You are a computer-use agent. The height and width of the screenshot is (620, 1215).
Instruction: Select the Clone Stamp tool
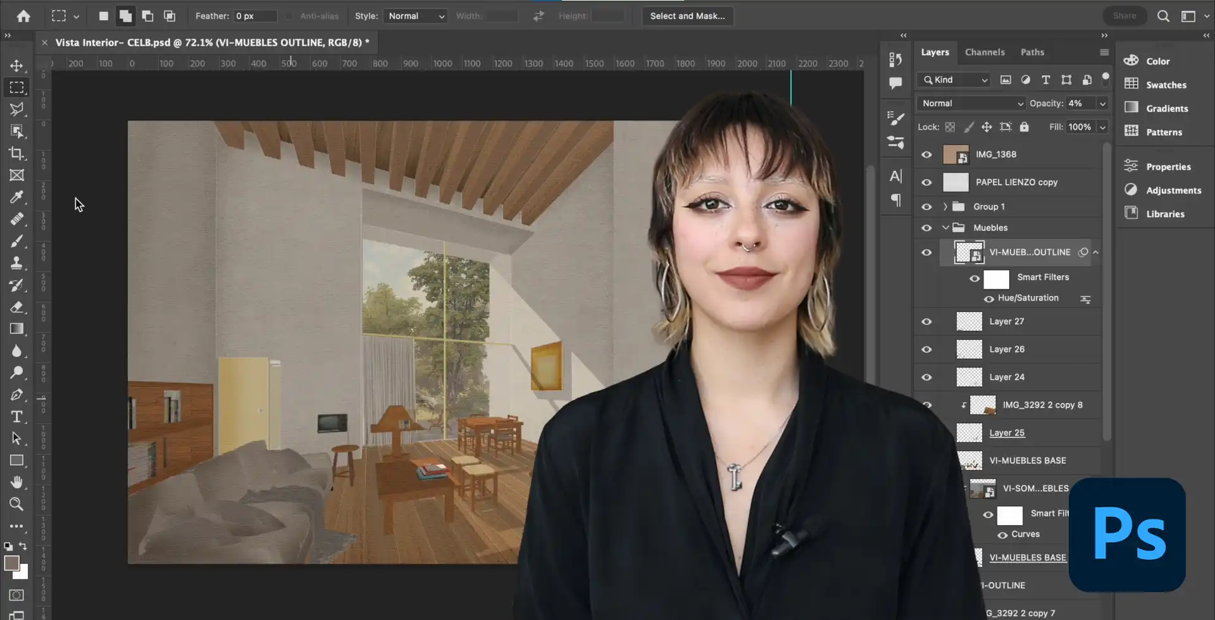(x=17, y=263)
